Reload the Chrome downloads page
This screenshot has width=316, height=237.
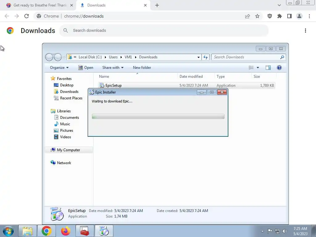tap(27, 16)
